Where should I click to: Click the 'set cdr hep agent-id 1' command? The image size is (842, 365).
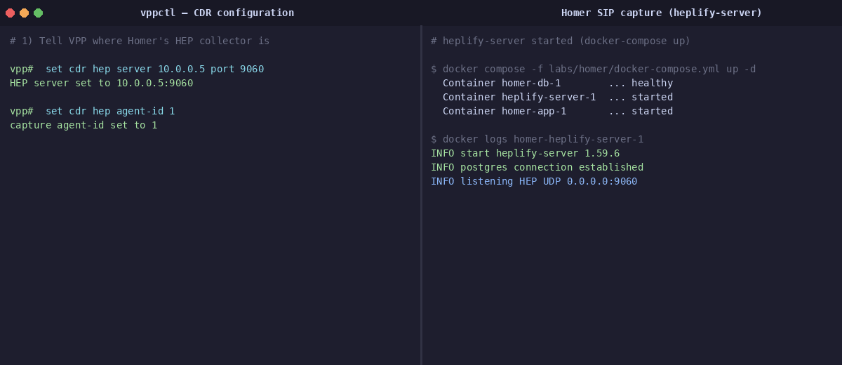[x=110, y=111]
